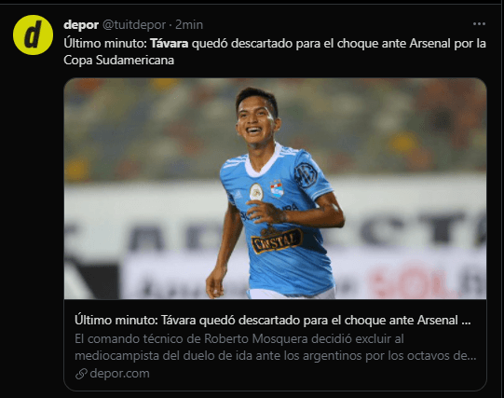The width and height of the screenshot is (504, 398).
Task: Click the player's smiling face in photo
Action: click(256, 120)
